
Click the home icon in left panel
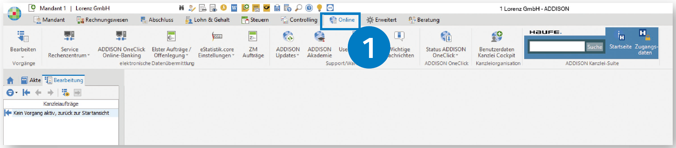10,80
